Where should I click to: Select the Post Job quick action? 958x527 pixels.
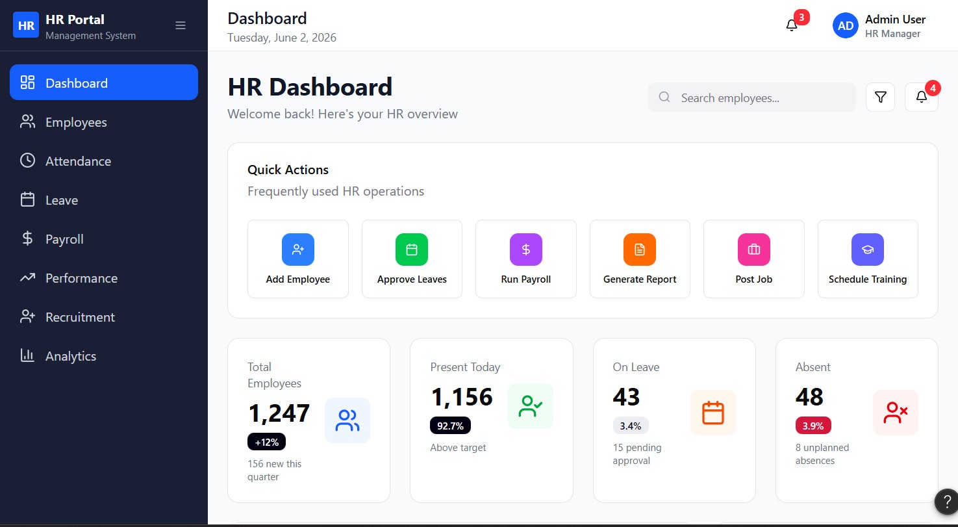[754, 259]
